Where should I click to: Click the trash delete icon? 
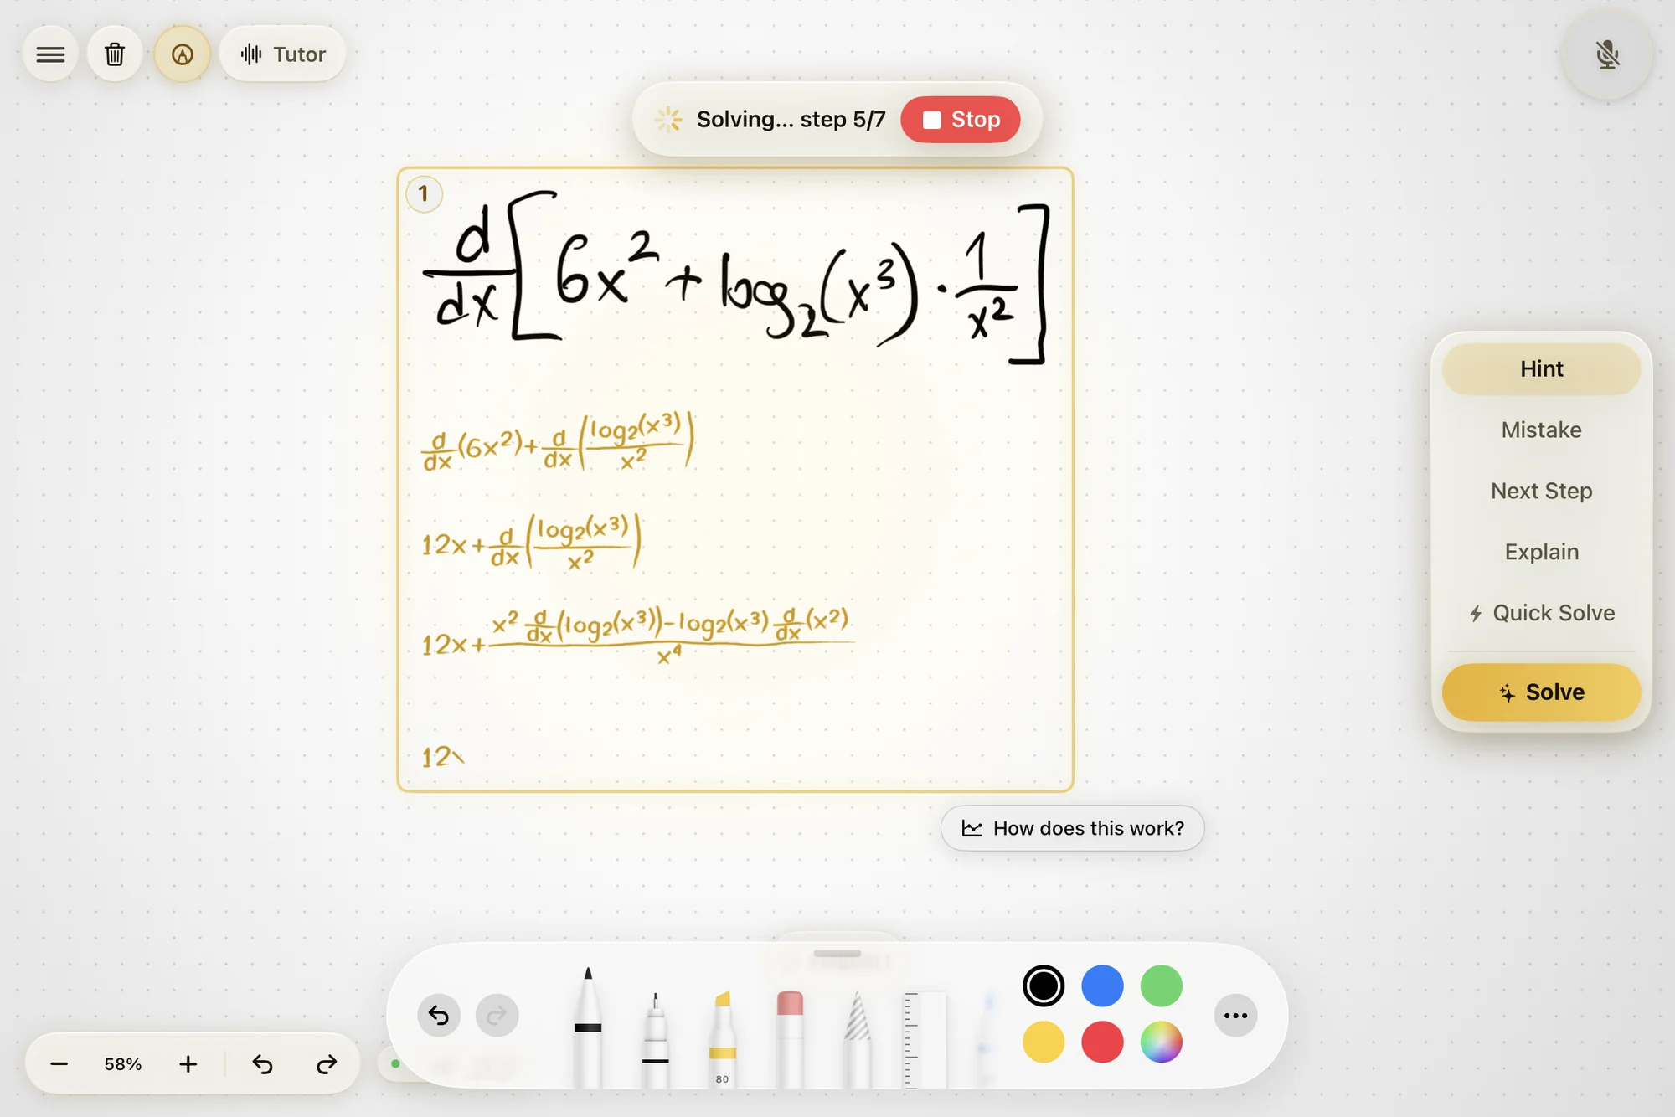coord(115,54)
